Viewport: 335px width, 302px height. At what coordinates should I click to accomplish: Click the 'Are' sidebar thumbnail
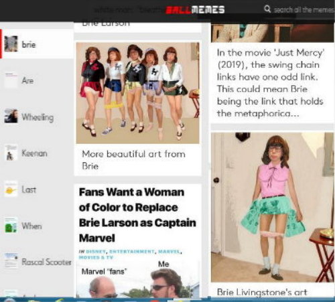11,80
